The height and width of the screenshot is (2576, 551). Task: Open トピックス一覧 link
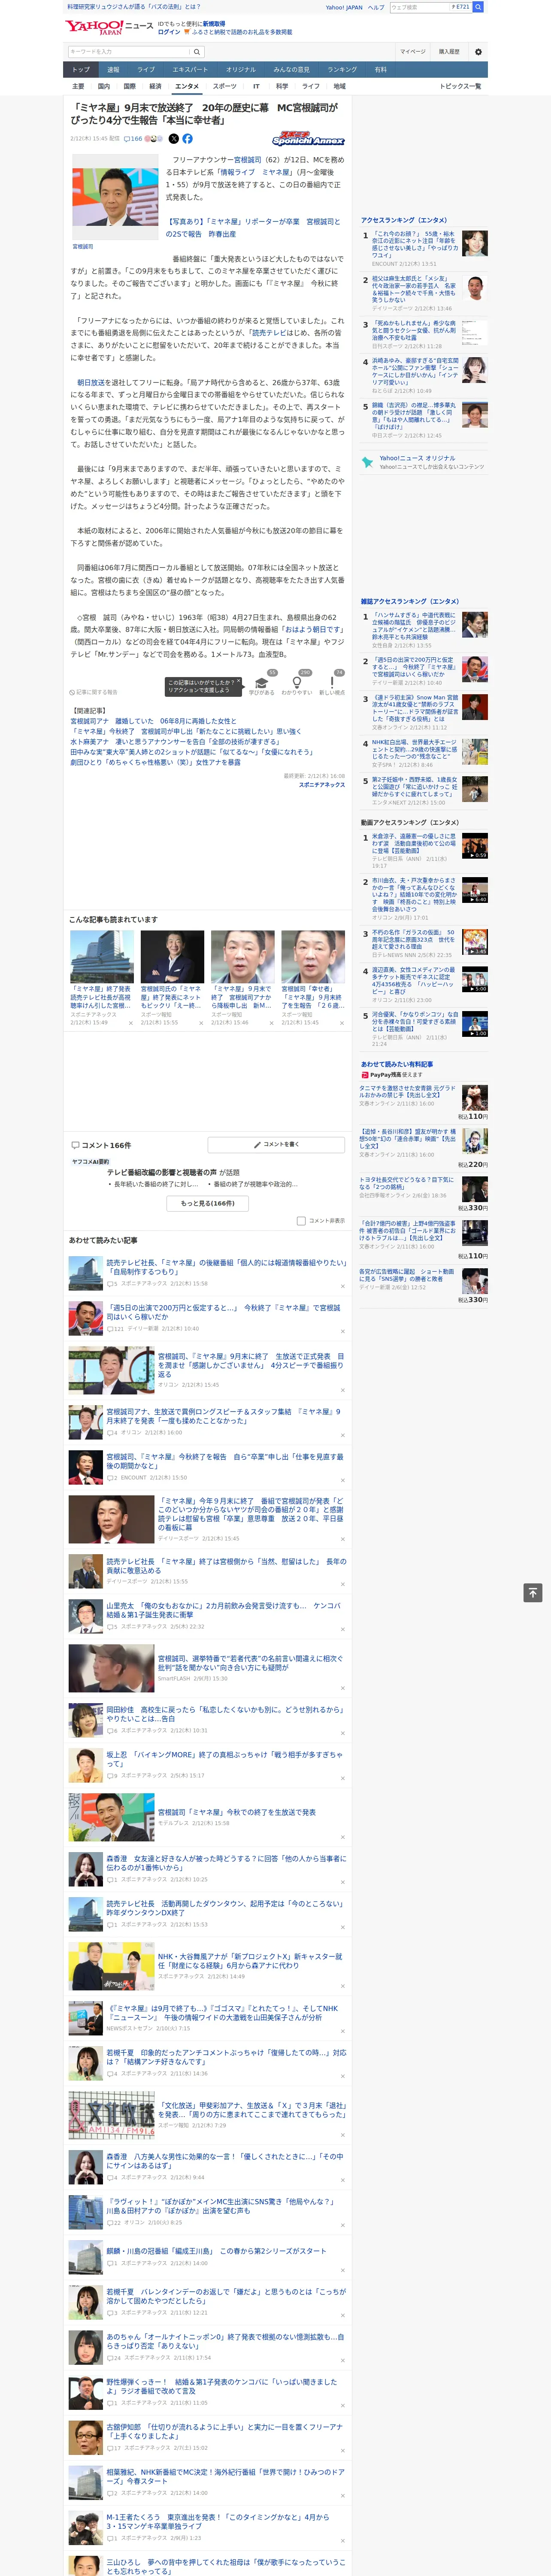460,87
